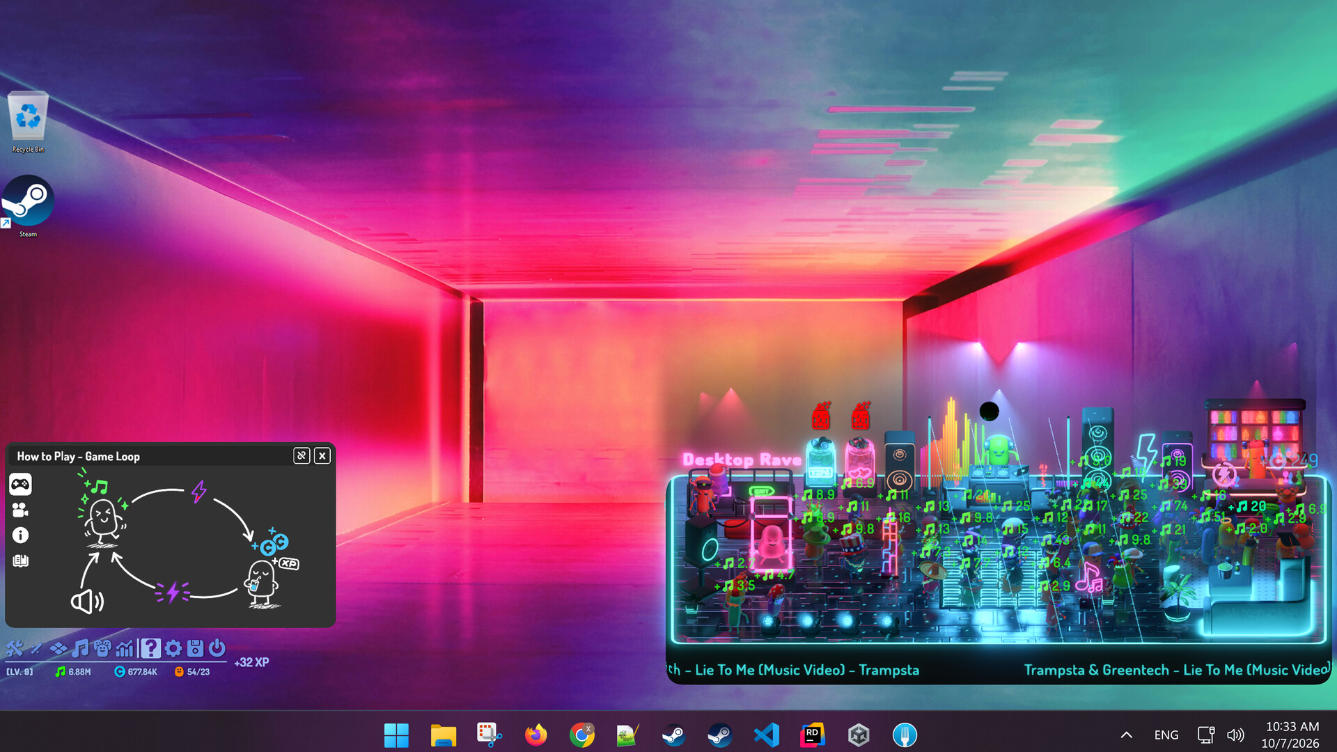Image resolution: width=1337 pixels, height=752 pixels.
Task: Open the Windows Start menu
Action: tap(396, 735)
